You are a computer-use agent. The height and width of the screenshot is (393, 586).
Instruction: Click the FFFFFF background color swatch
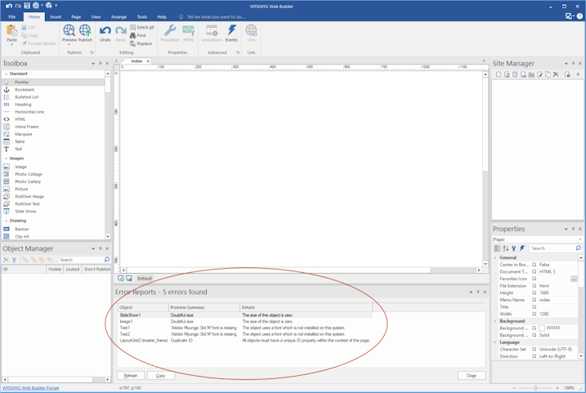coord(542,328)
